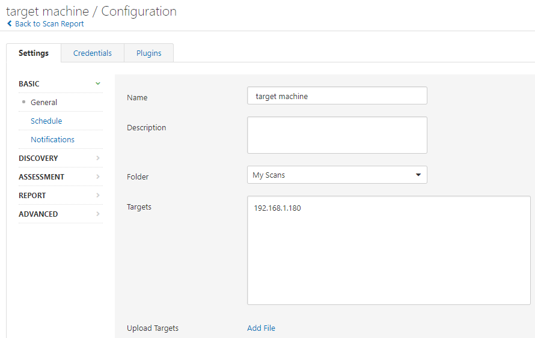
Task: Click the Description text area
Action: (337, 135)
